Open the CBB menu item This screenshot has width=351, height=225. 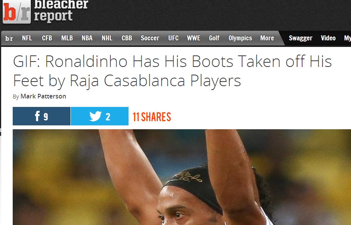point(127,38)
